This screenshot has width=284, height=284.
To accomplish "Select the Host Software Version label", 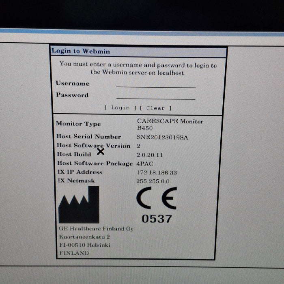I will tap(93, 146).
